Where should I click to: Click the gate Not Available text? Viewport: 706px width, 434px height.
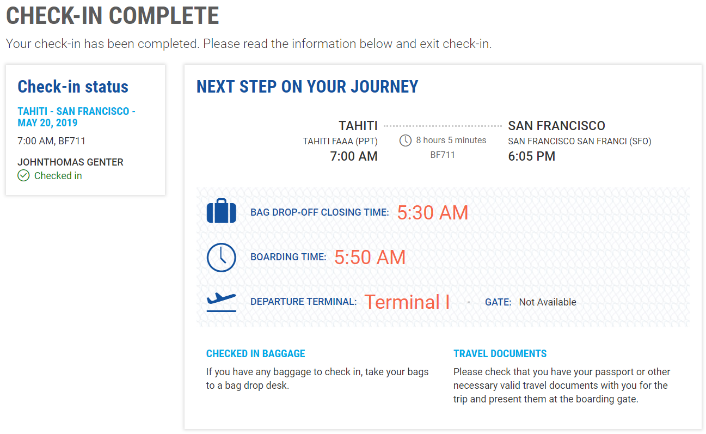pos(547,302)
